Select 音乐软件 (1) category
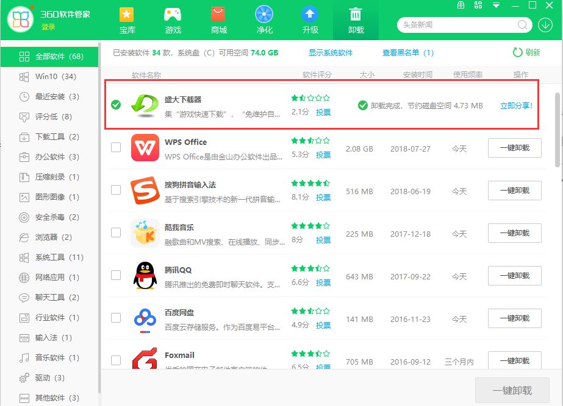 pos(49,358)
